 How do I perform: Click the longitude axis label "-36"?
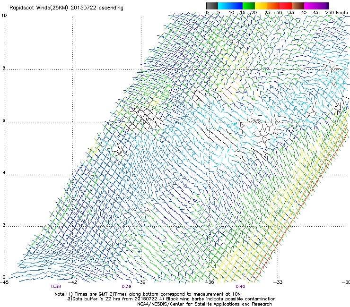point(210,282)
